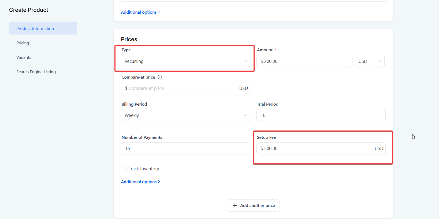Open the Weekly billing period selector

click(x=185, y=115)
